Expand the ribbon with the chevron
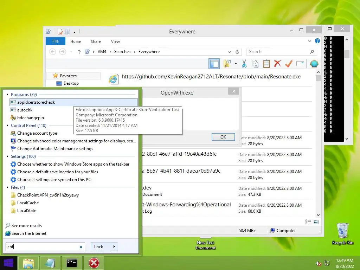360x270 pixels. click(309, 41)
